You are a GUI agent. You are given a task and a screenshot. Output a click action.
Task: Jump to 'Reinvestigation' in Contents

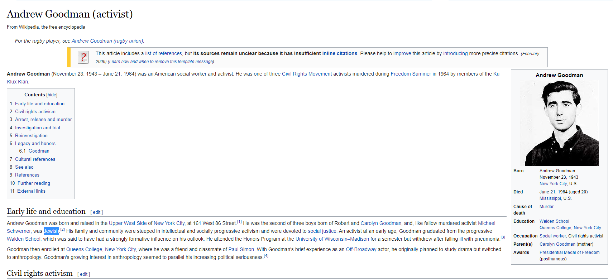[31, 135]
